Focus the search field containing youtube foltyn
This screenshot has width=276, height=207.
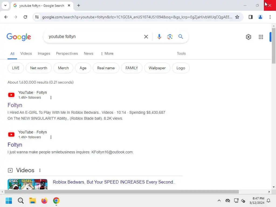[x=95, y=37]
